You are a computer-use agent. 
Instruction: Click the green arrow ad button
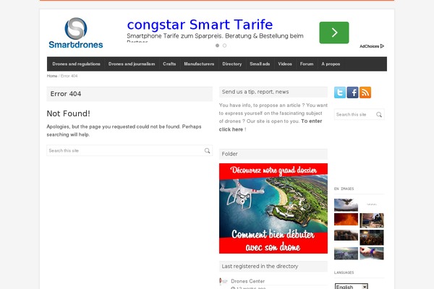pos(334,33)
